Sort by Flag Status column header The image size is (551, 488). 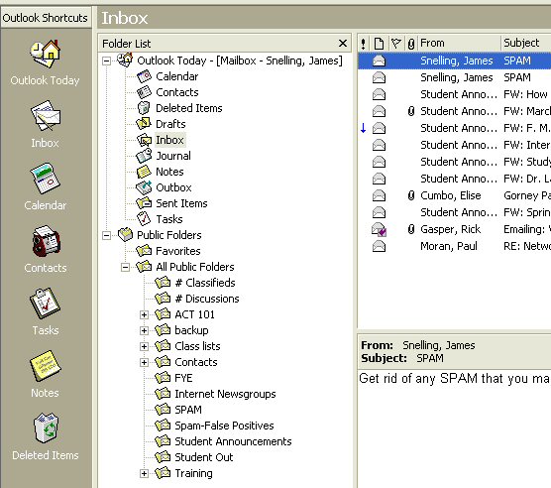(396, 44)
